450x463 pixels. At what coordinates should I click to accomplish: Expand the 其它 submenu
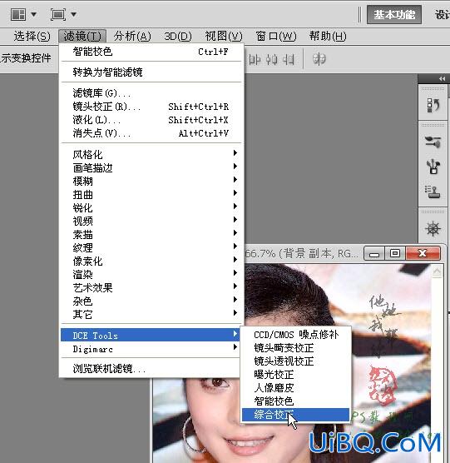pyautogui.click(x=151, y=314)
